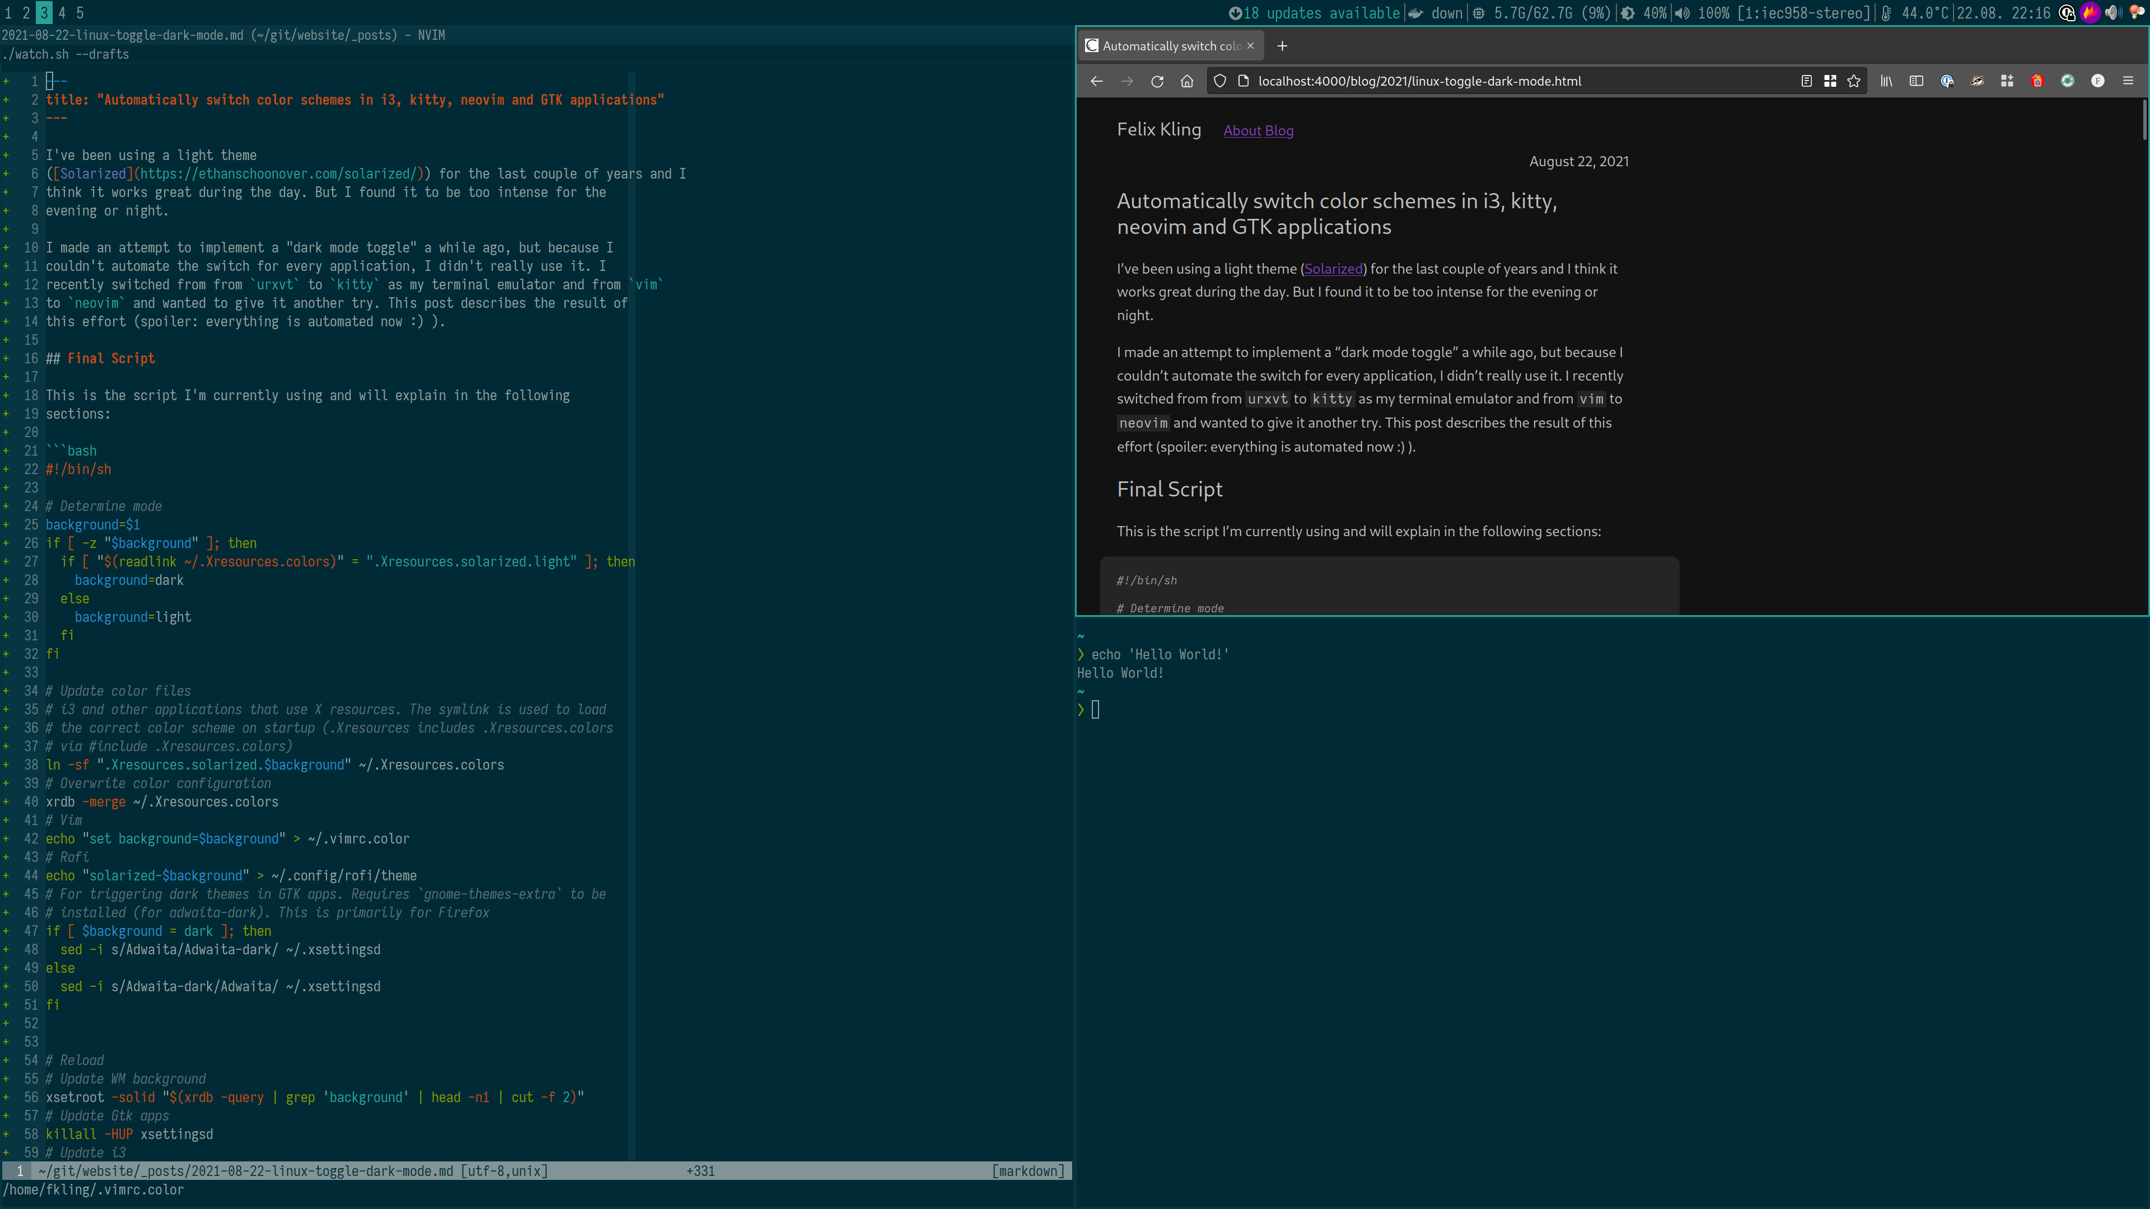Open the lightbulb tray icon

(x=2137, y=12)
